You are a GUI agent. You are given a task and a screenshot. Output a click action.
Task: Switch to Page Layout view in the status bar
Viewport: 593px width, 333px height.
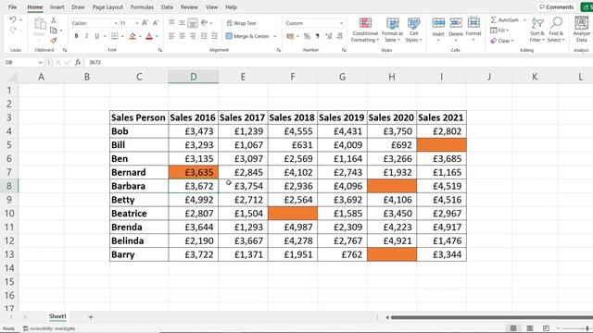pos(530,328)
